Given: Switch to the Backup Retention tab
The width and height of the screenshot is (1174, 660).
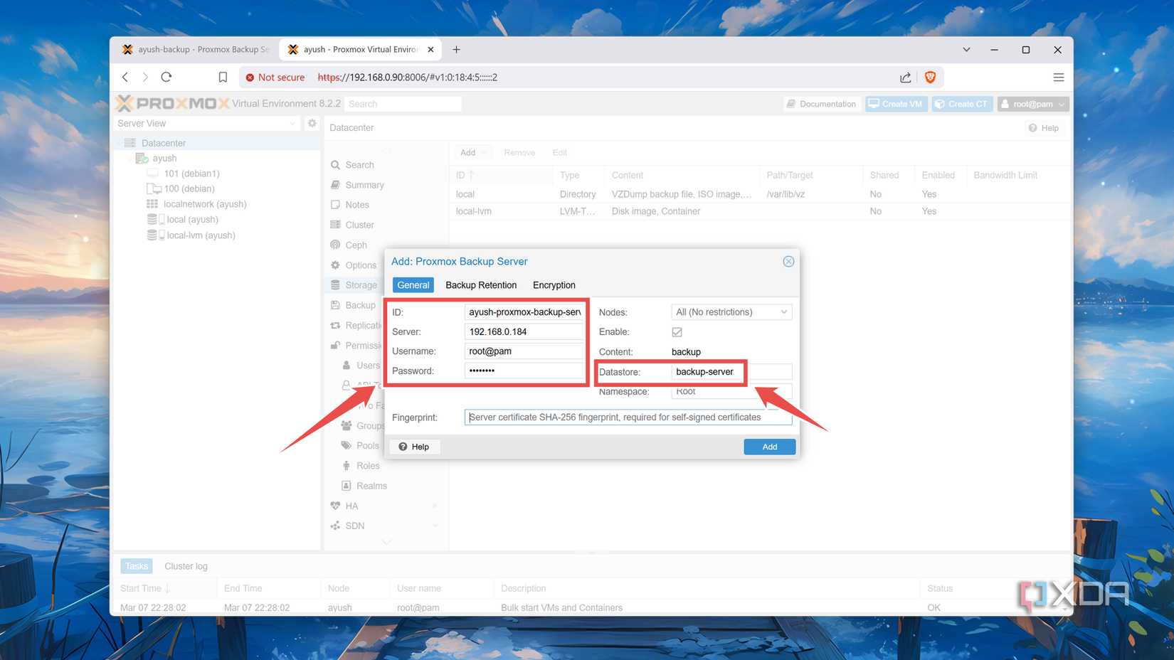Looking at the screenshot, I should 481,284.
